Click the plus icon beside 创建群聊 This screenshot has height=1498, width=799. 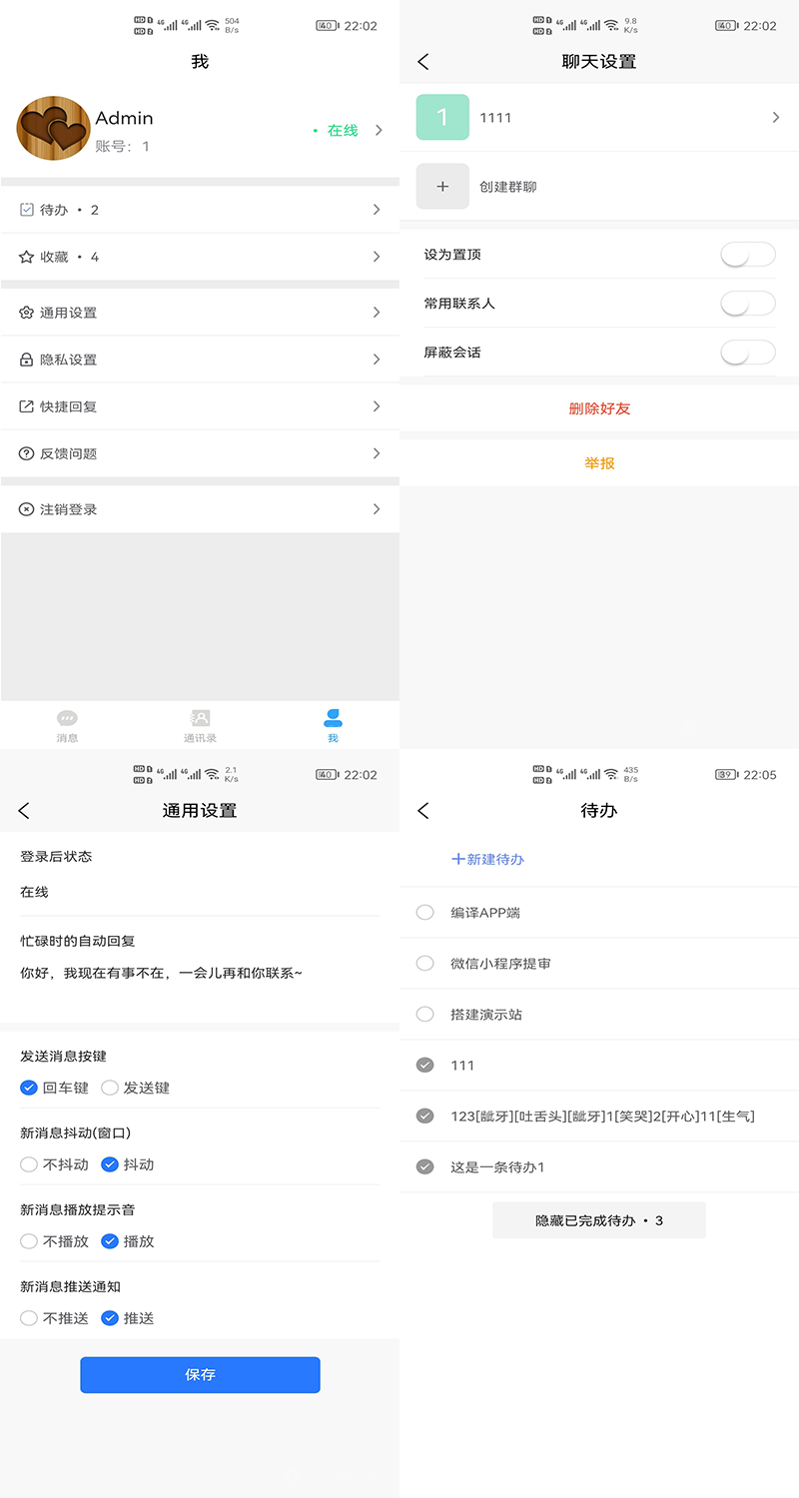click(442, 187)
